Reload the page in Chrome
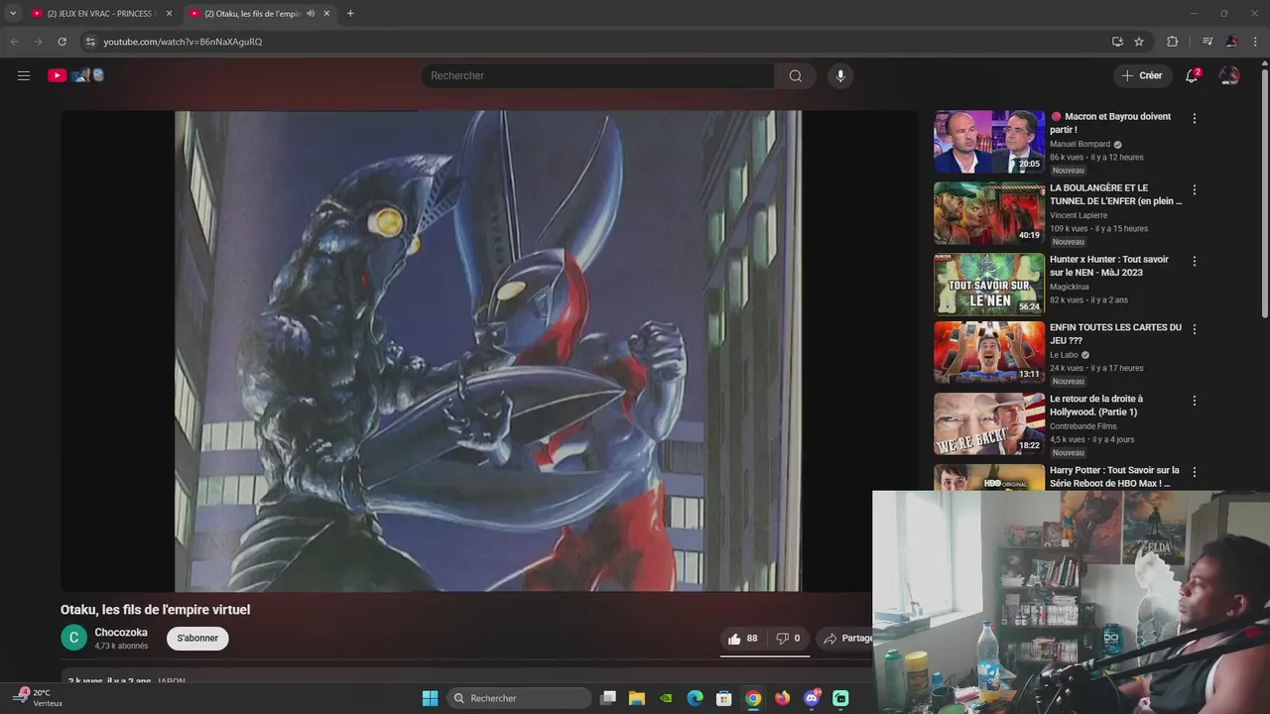 point(62,42)
